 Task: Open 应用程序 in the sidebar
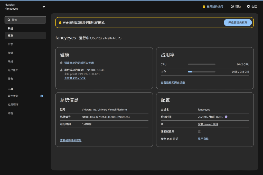(25, 105)
